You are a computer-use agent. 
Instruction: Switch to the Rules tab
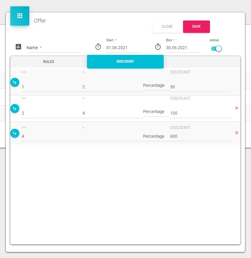[x=49, y=61]
